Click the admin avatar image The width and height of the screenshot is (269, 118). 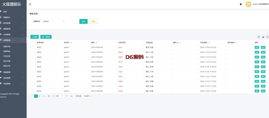pos(248,4)
